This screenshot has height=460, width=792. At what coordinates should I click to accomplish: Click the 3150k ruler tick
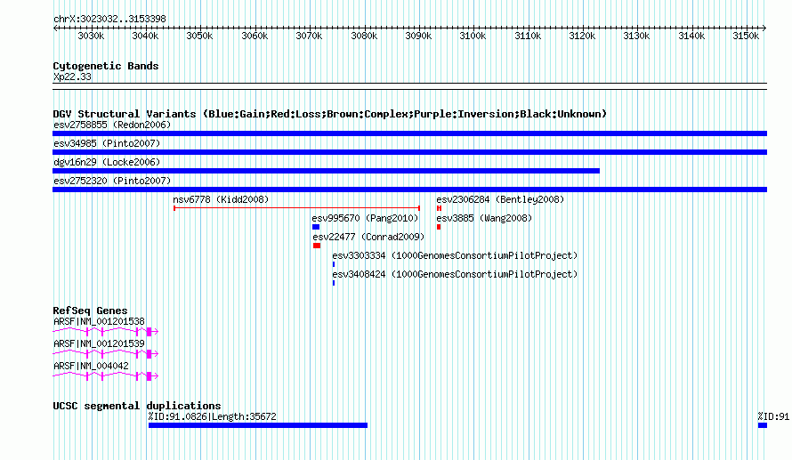coord(746,36)
